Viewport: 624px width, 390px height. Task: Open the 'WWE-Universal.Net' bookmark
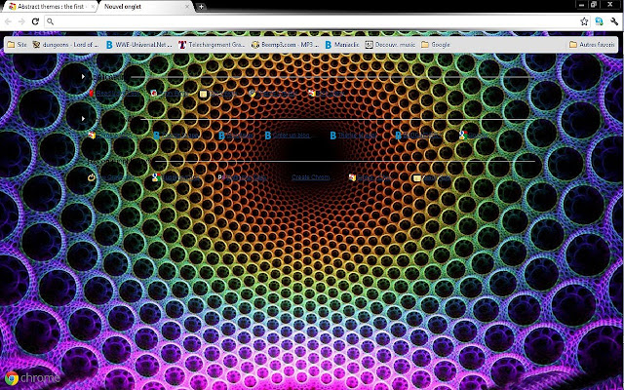pyautogui.click(x=138, y=45)
